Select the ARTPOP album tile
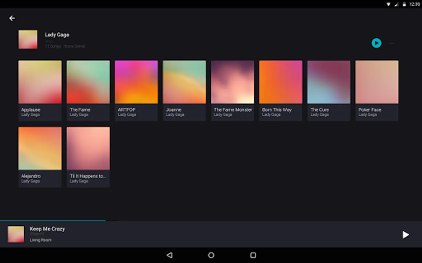 pyautogui.click(x=136, y=82)
